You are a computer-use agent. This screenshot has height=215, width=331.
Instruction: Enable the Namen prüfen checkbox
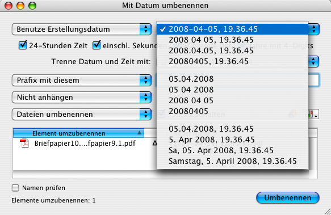pos(15,188)
